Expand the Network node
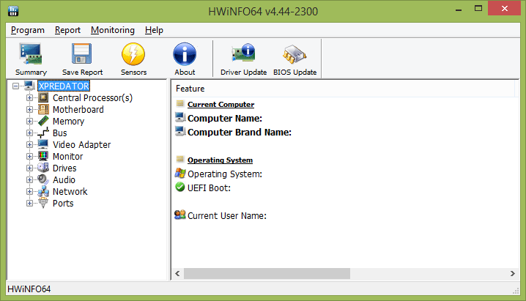 coord(29,192)
